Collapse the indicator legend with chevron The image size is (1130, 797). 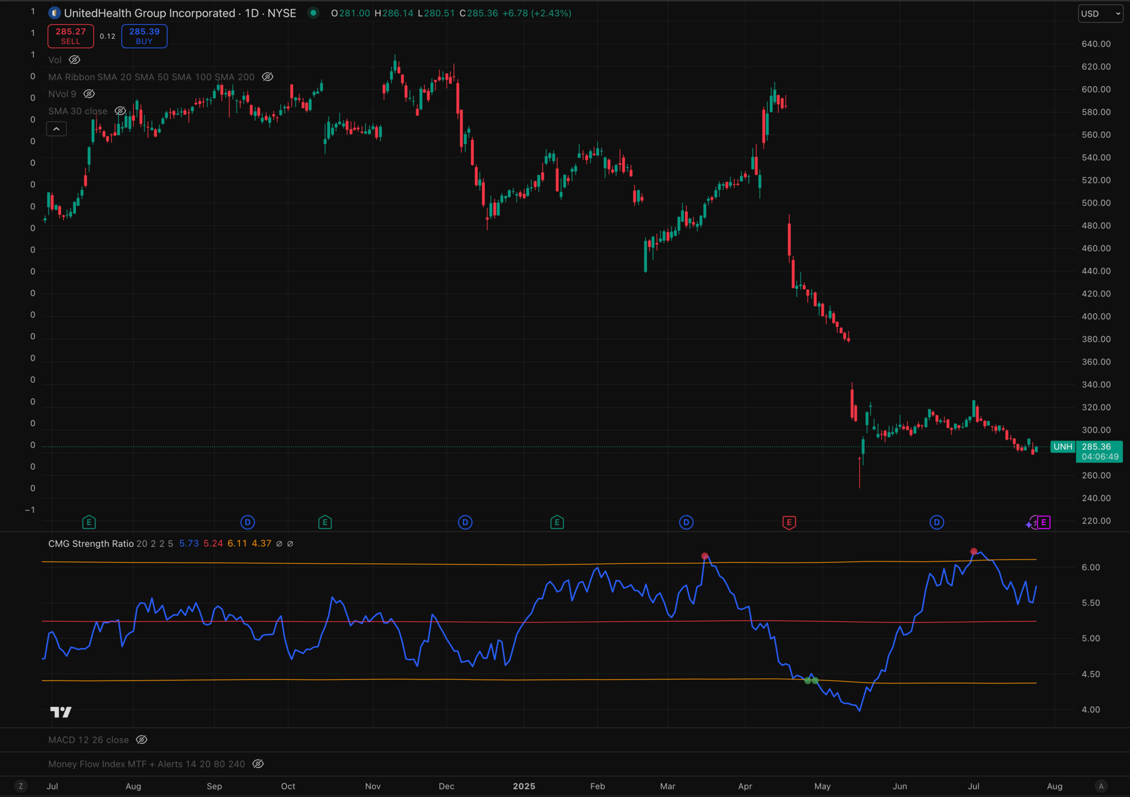[x=56, y=129]
